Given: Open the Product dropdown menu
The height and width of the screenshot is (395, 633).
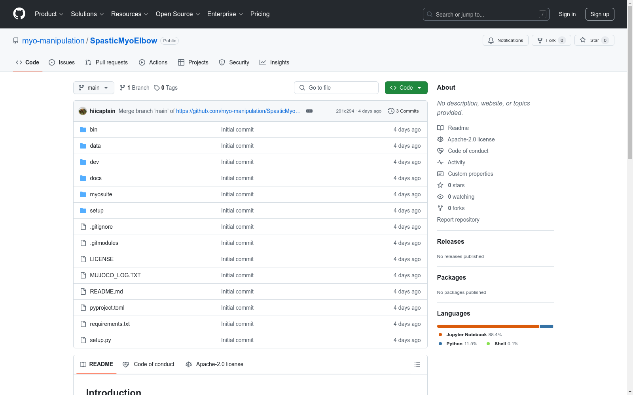Looking at the screenshot, I should point(49,14).
